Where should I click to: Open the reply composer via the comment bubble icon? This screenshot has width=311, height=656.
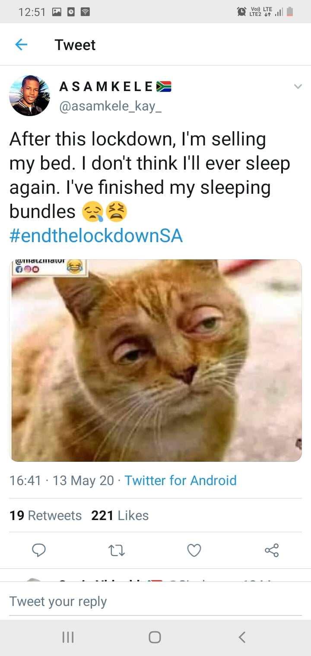coord(39,550)
